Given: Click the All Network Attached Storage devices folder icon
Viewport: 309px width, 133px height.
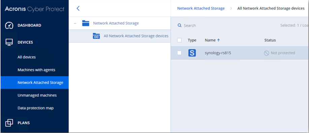Looking at the screenshot, I should point(96,36).
